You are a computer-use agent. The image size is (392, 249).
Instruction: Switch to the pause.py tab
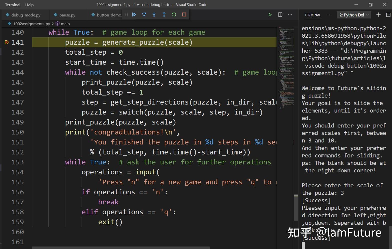click(x=67, y=15)
